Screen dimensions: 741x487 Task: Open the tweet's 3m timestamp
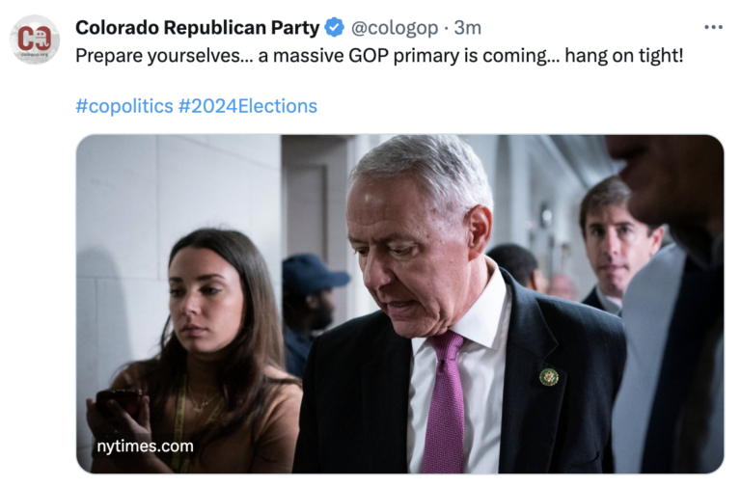tap(468, 27)
